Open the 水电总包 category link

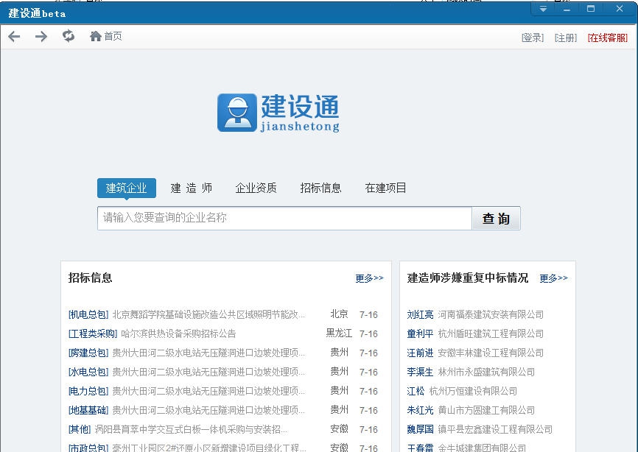pos(88,372)
